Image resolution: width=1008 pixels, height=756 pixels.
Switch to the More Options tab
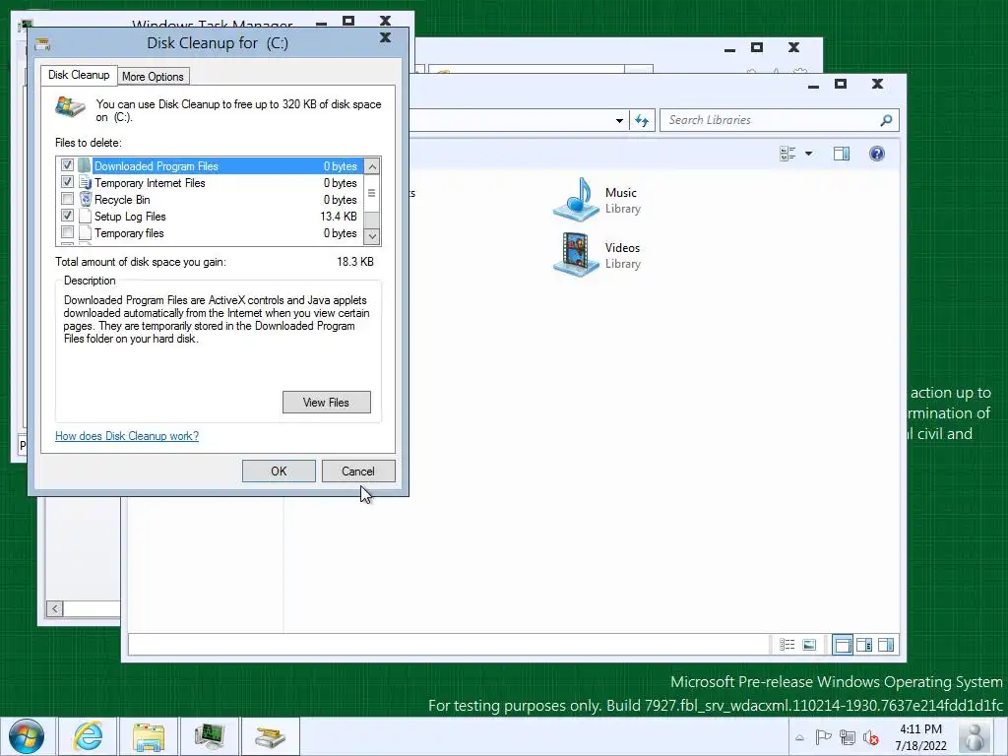(x=153, y=77)
